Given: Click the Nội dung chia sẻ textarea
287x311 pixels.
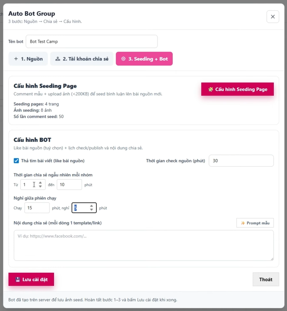Looking at the screenshot, I should (x=143, y=245).
